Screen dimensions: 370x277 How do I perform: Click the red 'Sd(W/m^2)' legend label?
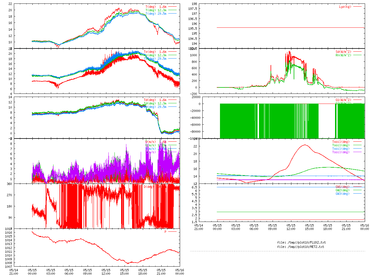click(x=343, y=52)
